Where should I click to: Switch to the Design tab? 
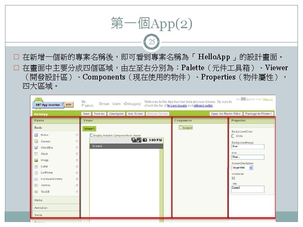pos(104,104)
